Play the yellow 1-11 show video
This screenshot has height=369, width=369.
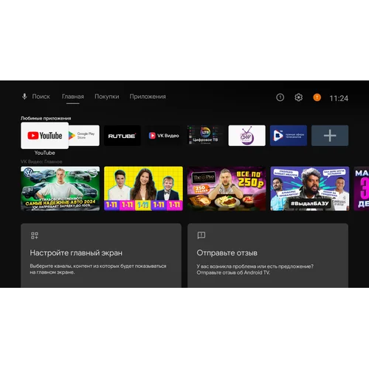pos(143,188)
